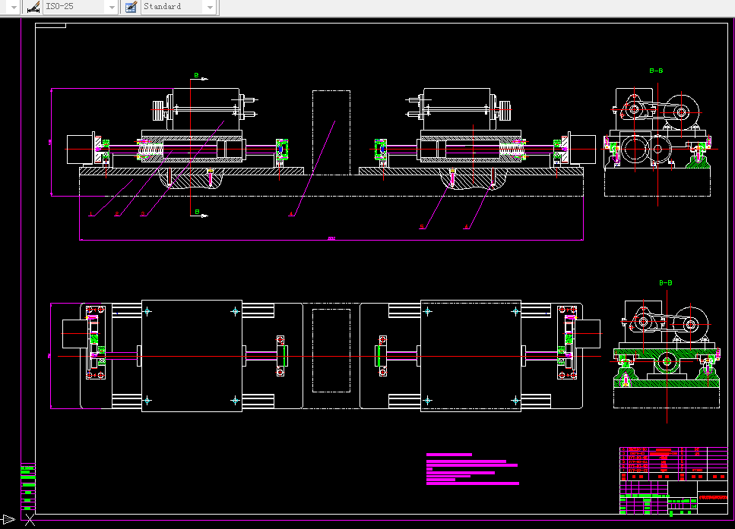
Task: Select the dashed workpiece rectangle in plan view
Action: (x=331, y=351)
